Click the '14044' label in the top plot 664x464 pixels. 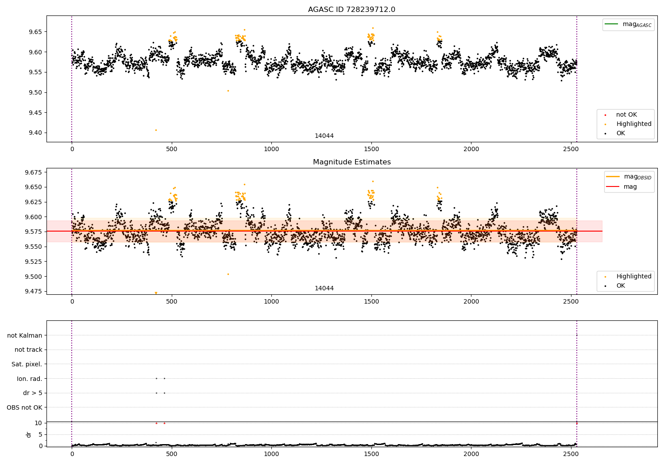click(324, 136)
